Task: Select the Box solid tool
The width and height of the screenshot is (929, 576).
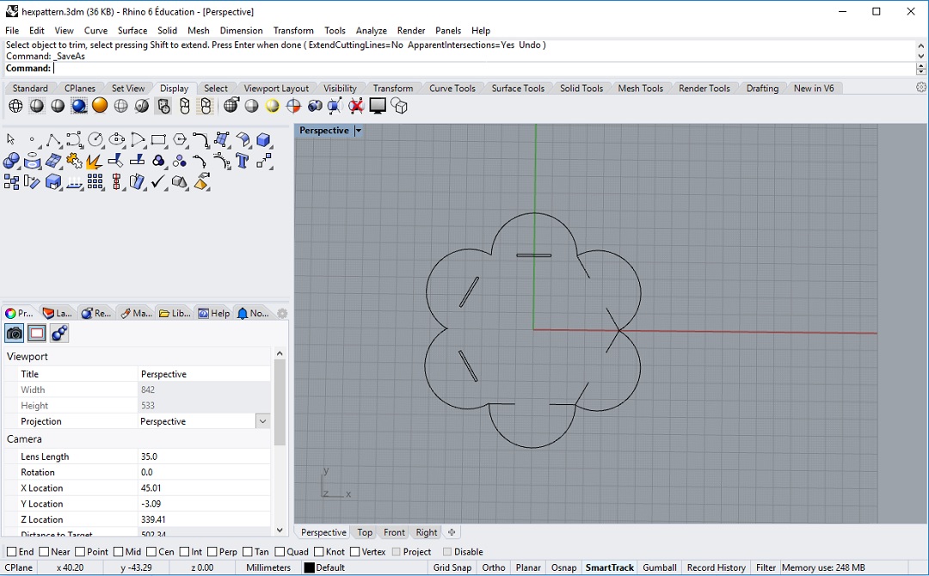Action: [x=263, y=140]
